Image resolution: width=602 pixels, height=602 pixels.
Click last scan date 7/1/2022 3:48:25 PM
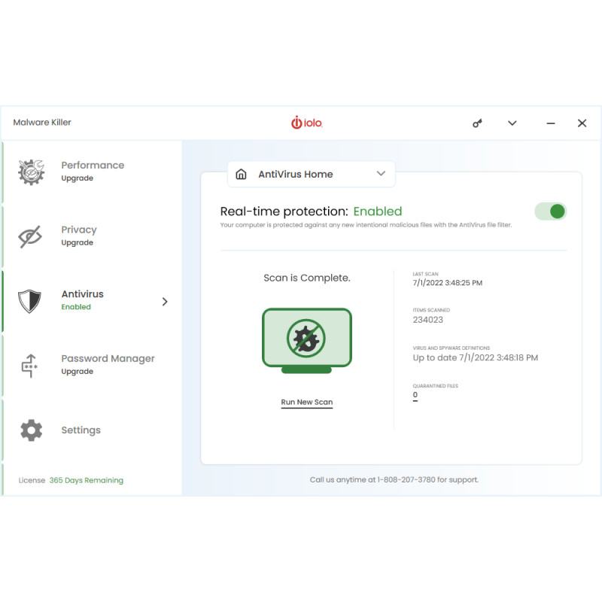coord(447,283)
